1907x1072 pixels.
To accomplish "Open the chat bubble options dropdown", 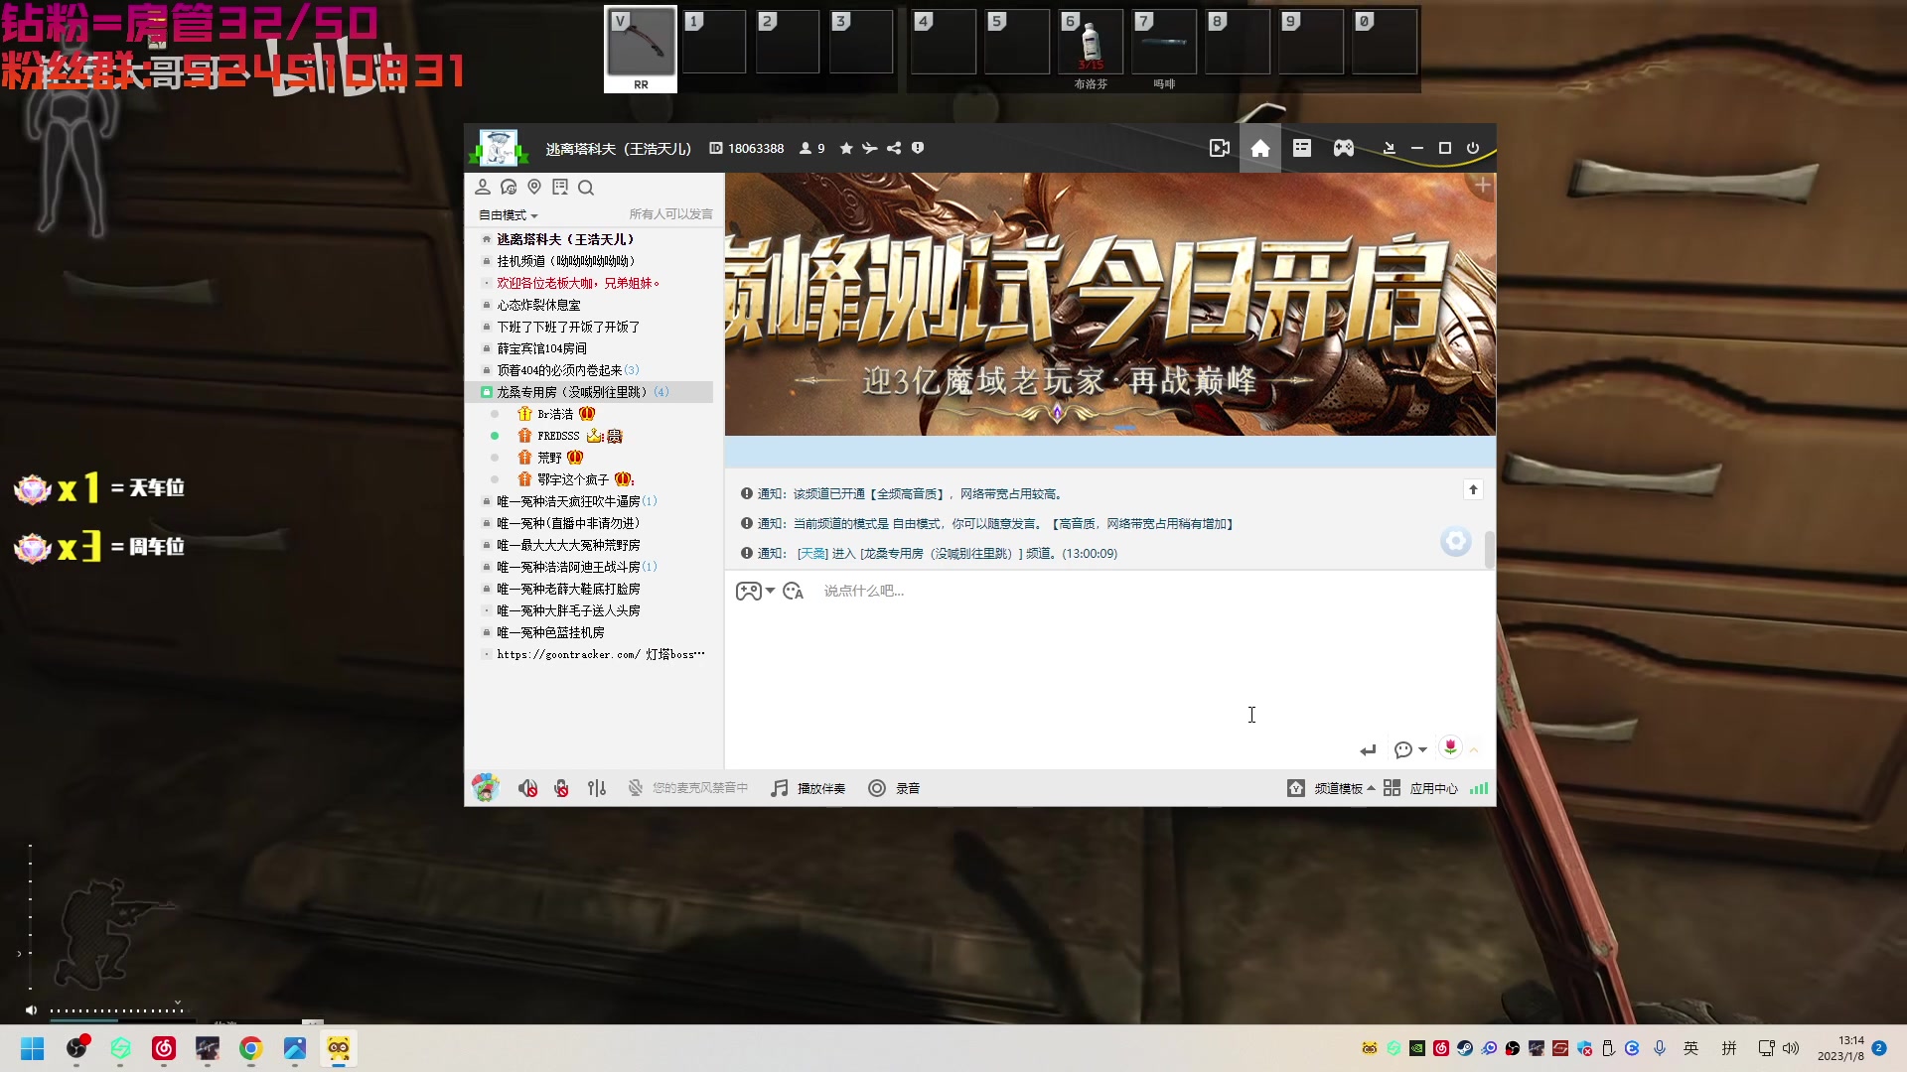I will [x=1410, y=749].
